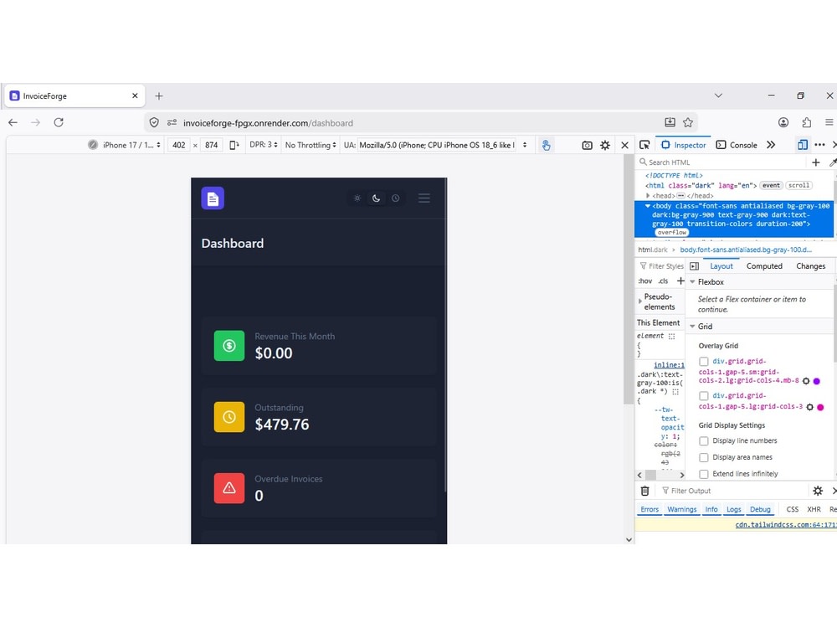The height and width of the screenshot is (628, 837).
Task: Click the overflow badge on body
Action: click(x=672, y=232)
